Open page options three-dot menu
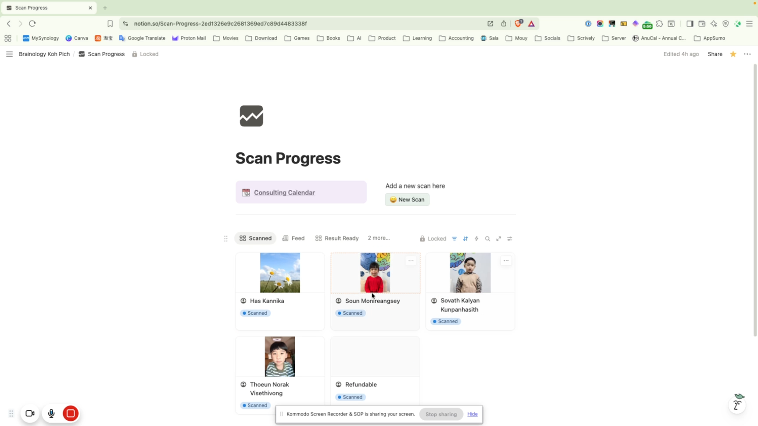758x426 pixels. [x=747, y=54]
